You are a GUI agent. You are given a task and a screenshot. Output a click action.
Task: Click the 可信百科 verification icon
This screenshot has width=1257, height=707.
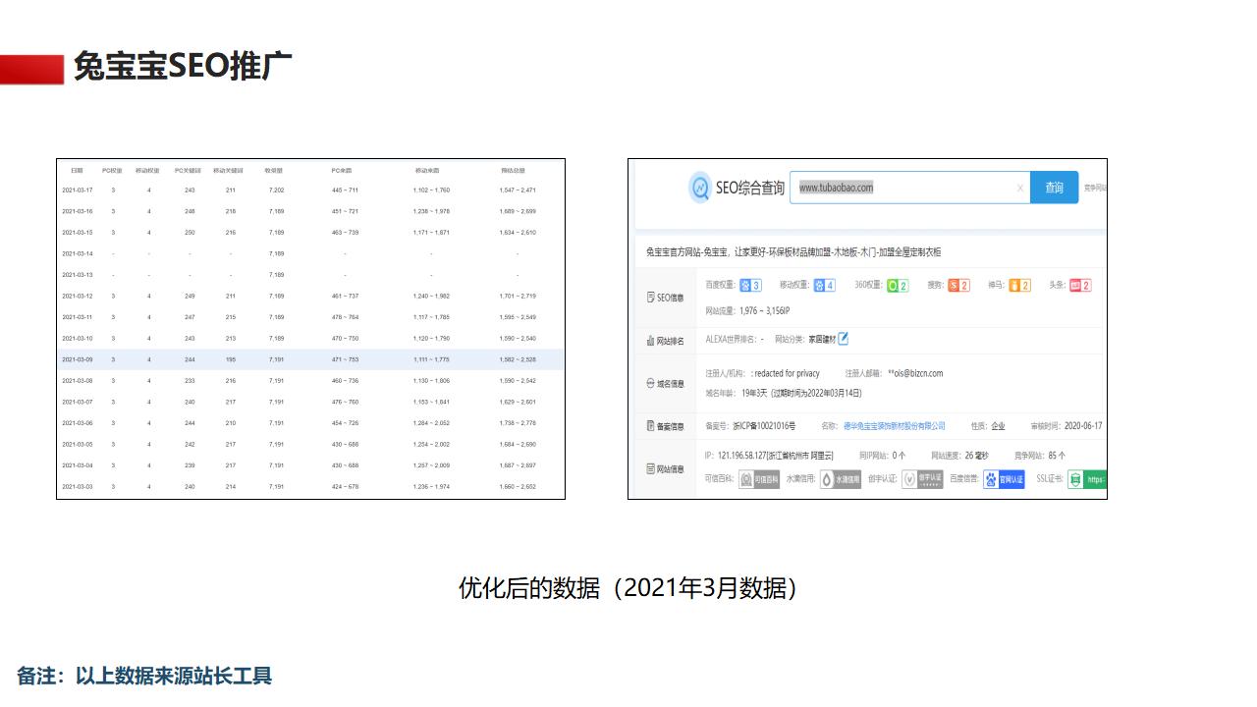coord(757,479)
